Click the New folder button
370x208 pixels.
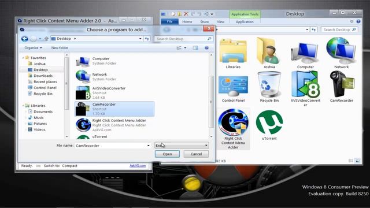tap(60, 48)
